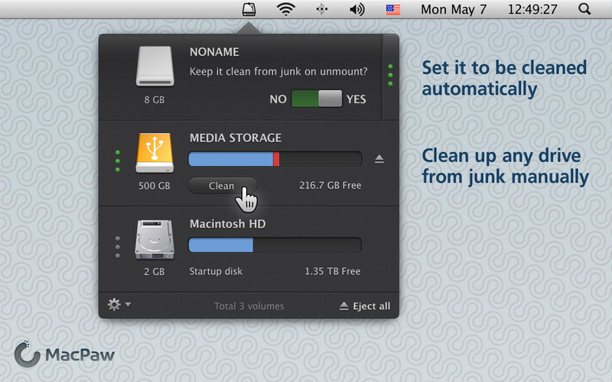Select the orange USB Media Storage icon
The image size is (612, 382).
155,153
